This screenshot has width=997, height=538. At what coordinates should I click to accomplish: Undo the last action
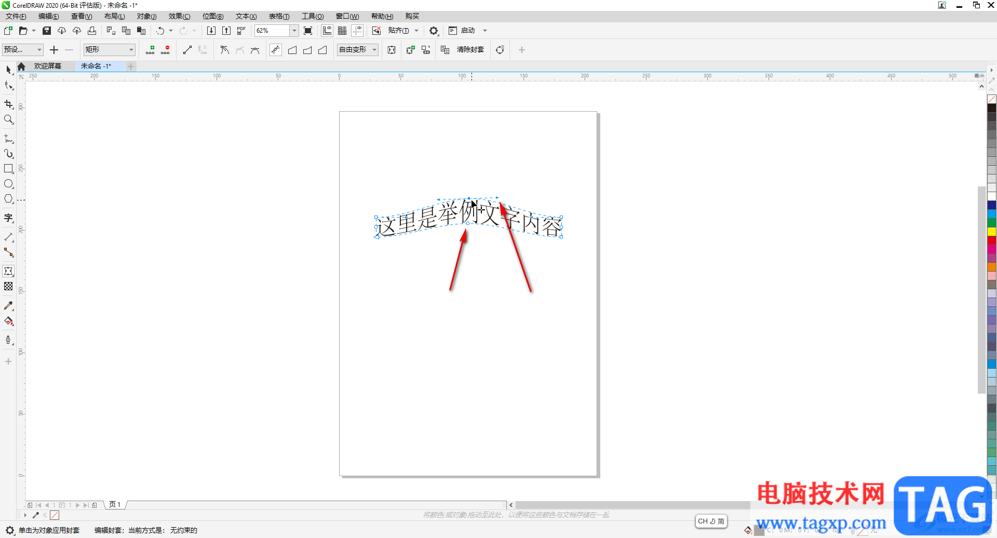(160, 31)
